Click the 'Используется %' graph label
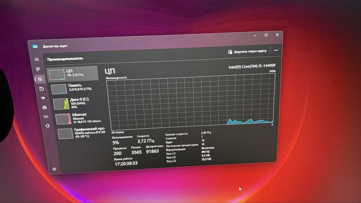Screen dimensions: 361x203 [x=116, y=78]
